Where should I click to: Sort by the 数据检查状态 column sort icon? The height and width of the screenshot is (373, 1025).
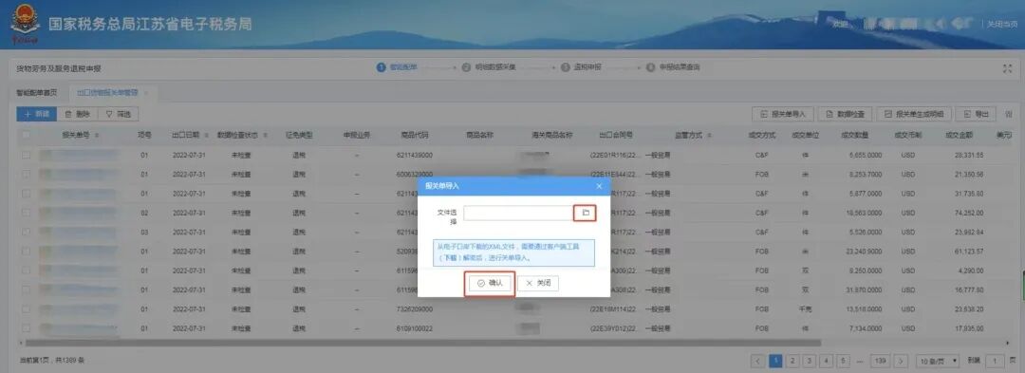tap(266, 135)
